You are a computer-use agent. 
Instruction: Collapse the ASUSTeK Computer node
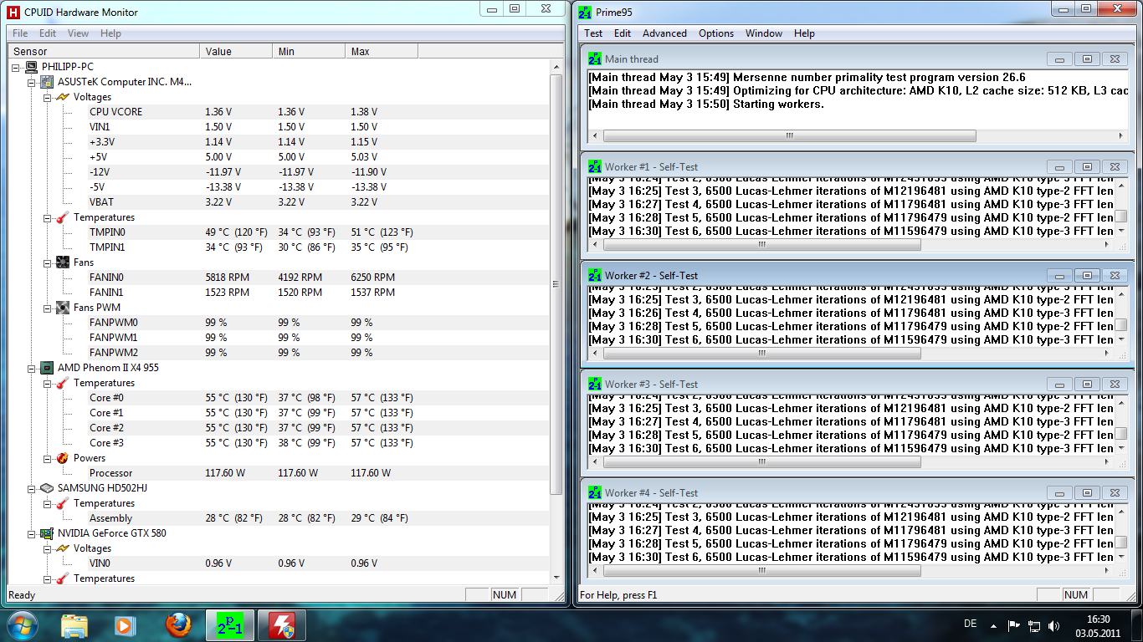(32, 82)
